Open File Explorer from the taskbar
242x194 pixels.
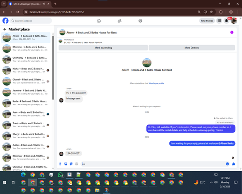pos(97,190)
